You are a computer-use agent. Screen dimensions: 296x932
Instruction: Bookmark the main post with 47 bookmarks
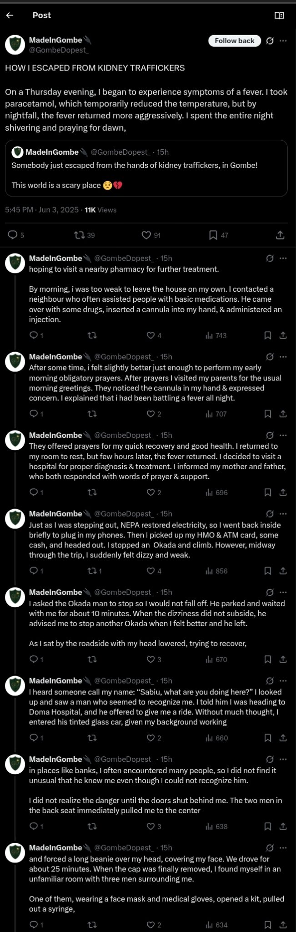coord(213,235)
